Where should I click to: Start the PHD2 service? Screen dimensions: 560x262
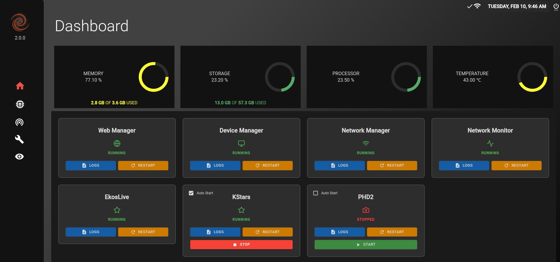(x=366, y=244)
